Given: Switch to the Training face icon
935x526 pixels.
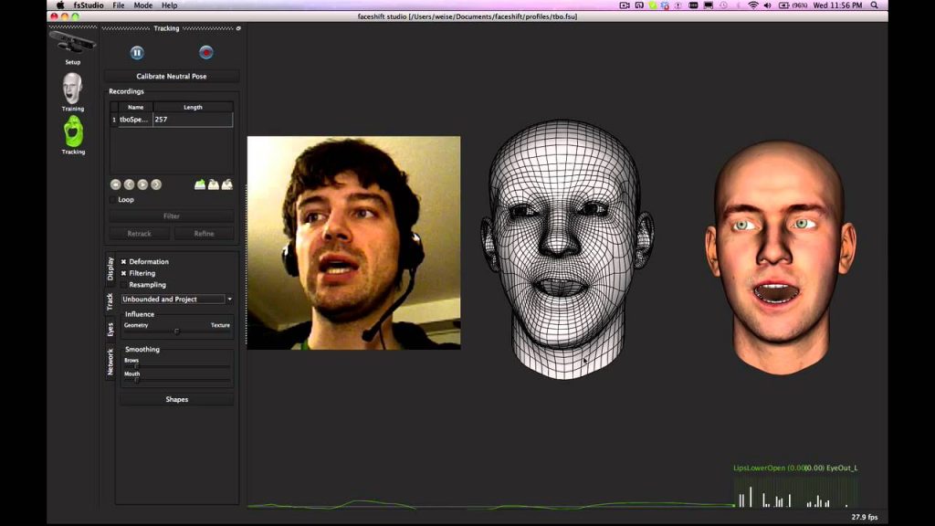Looking at the screenshot, I should [72, 88].
